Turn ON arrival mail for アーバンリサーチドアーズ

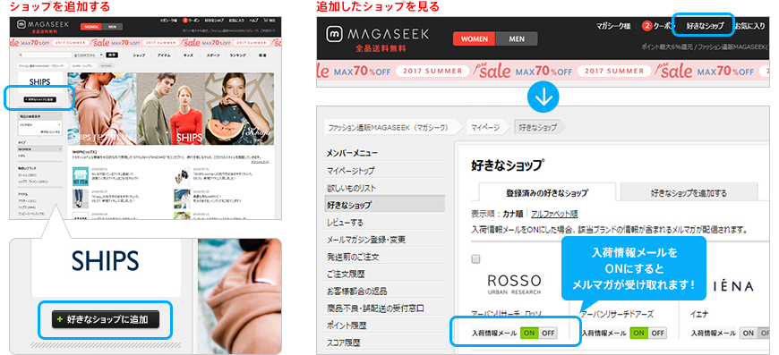click(x=639, y=334)
